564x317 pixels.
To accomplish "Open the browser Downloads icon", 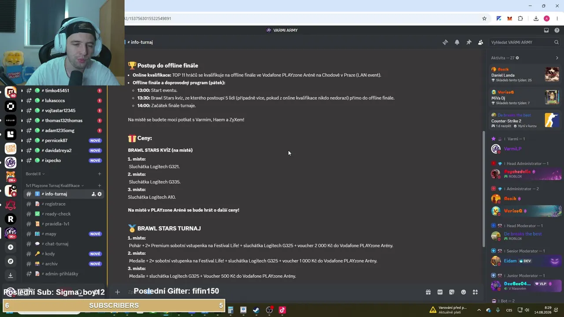I will click(x=536, y=18).
